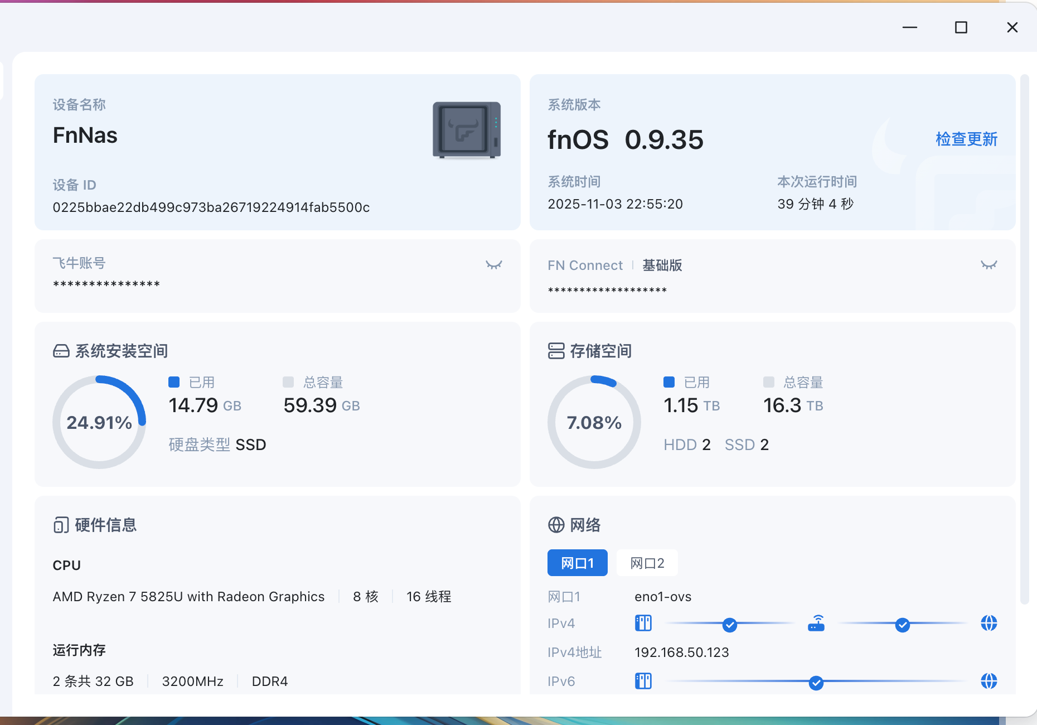Image resolution: width=1037 pixels, height=725 pixels.
Task: Click the vertical scrollbar on the right
Action: point(1024,335)
